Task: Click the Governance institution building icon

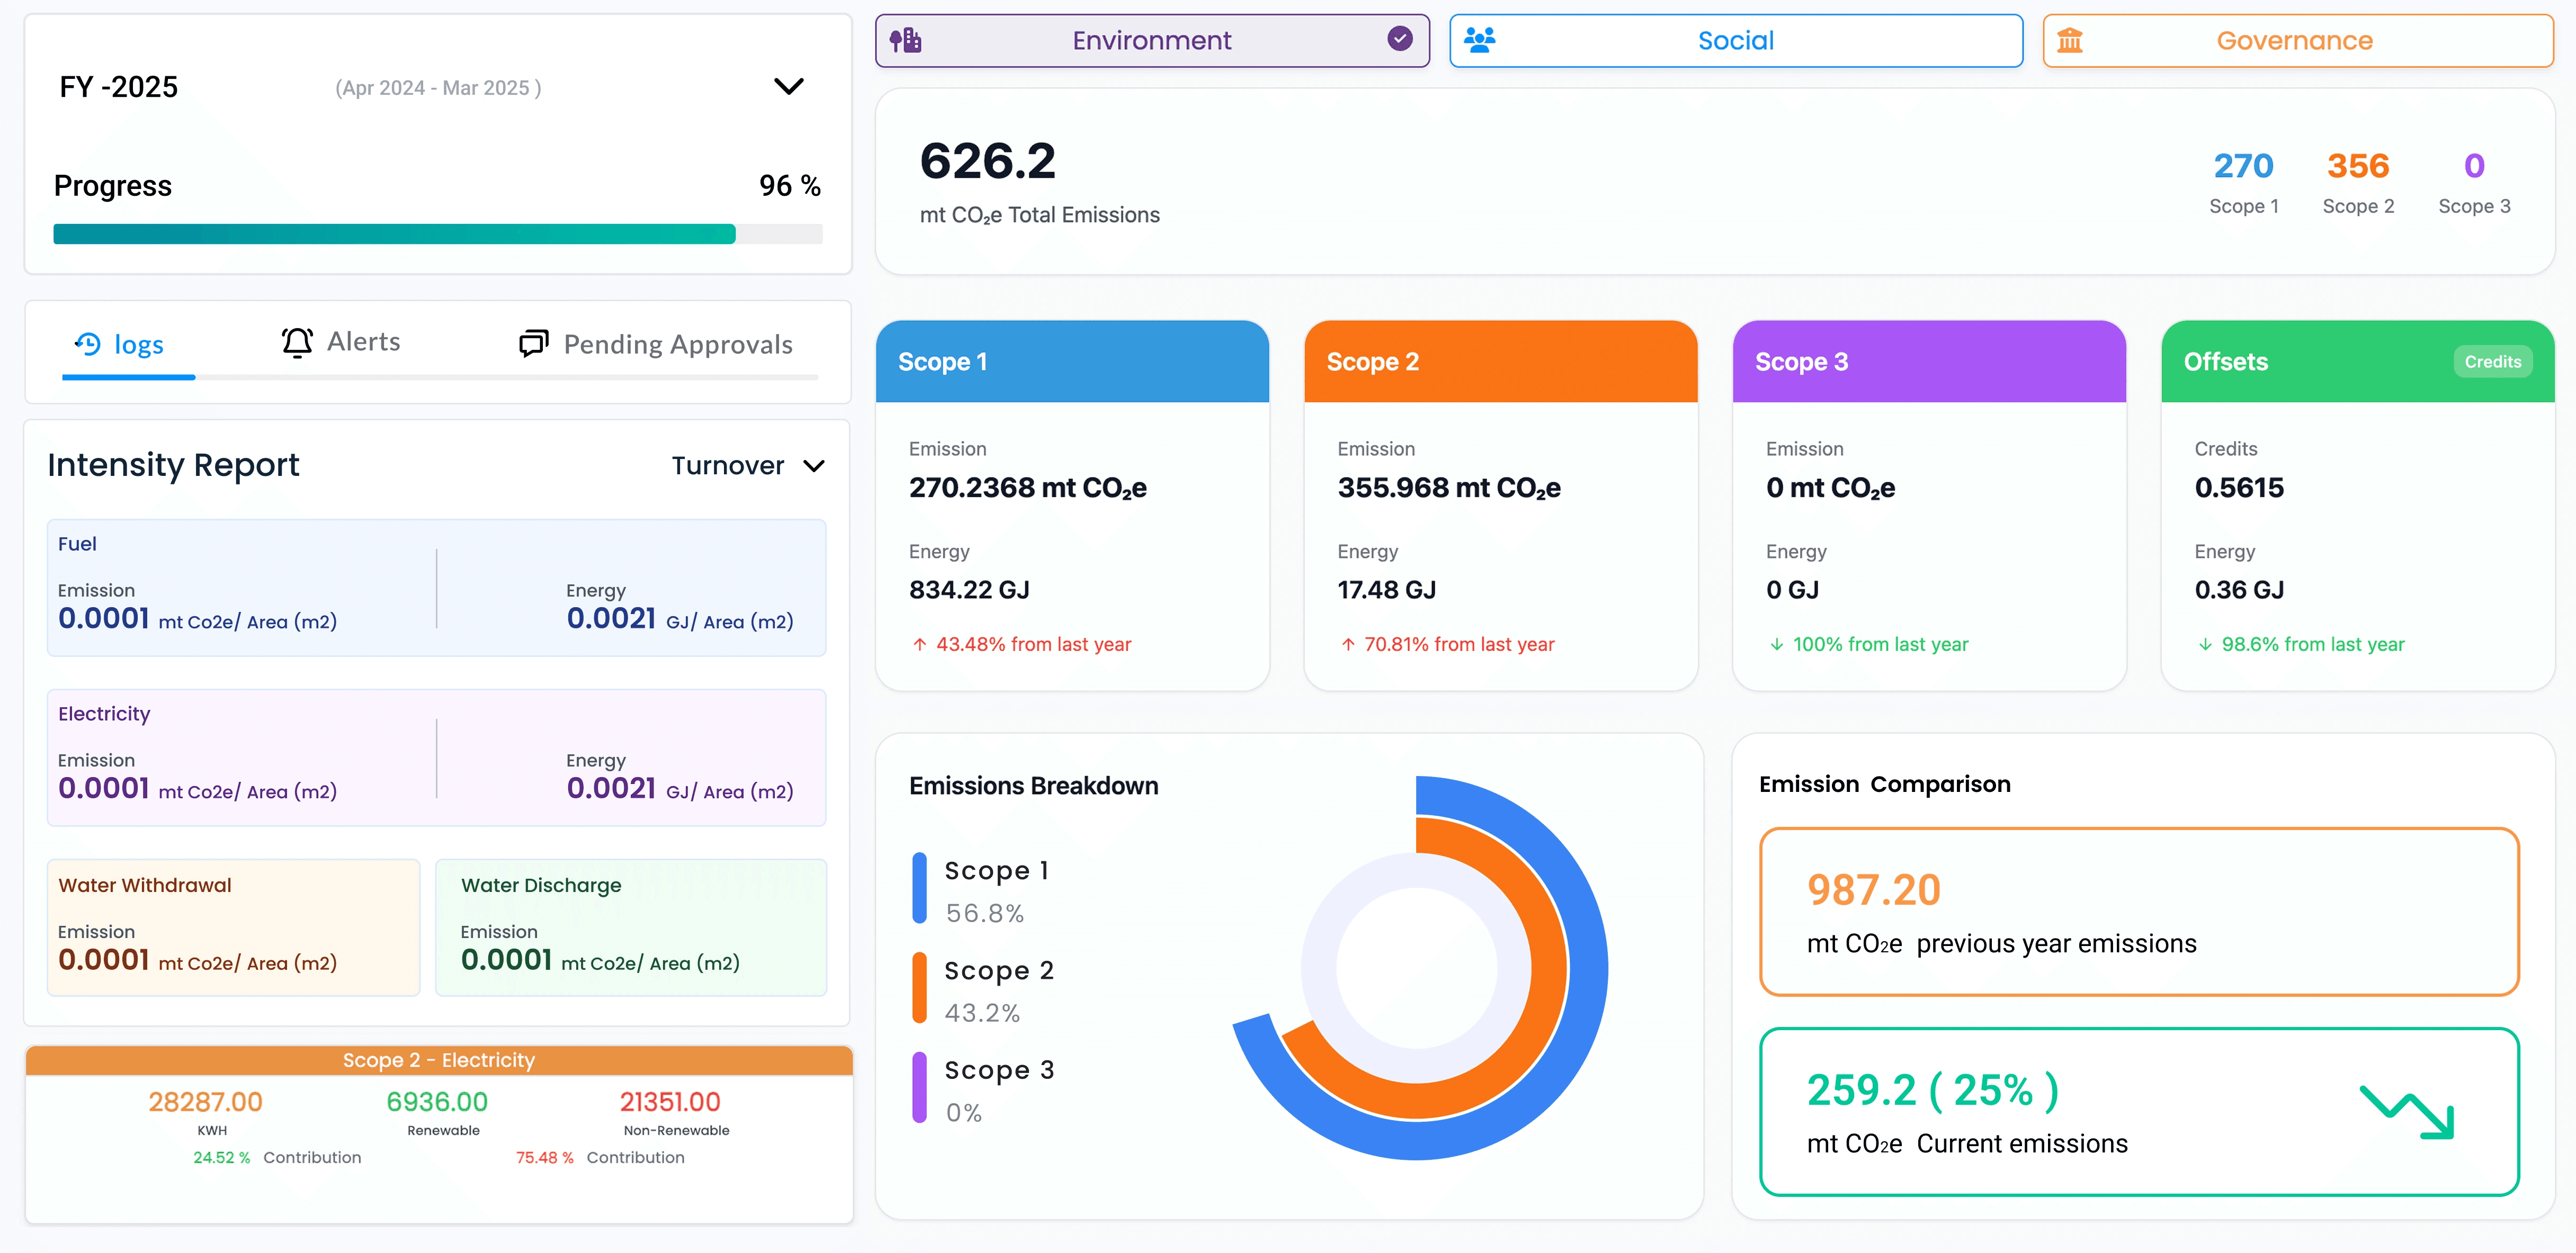Action: click(x=2070, y=40)
